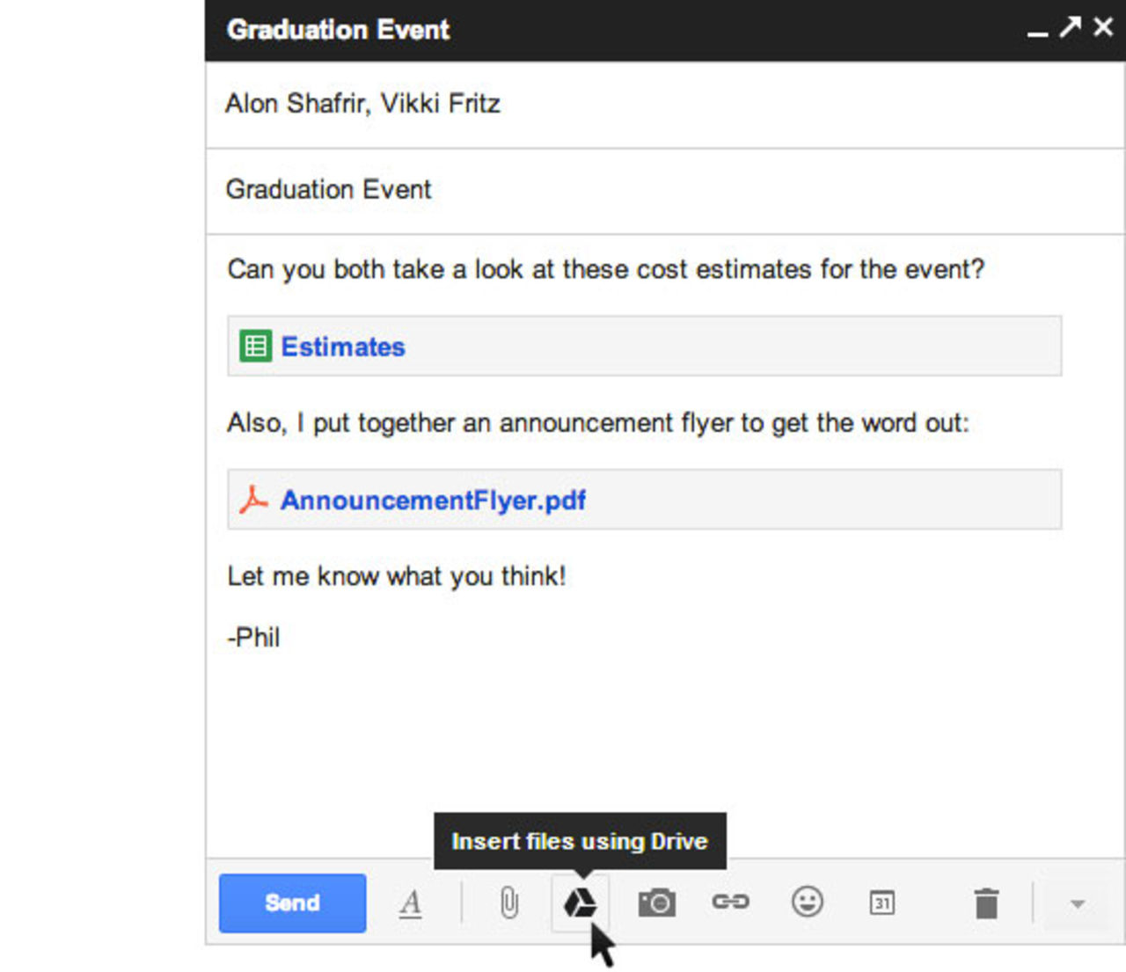This screenshot has width=1126, height=972.
Task: Send the Graduation Event email
Action: click(x=292, y=903)
